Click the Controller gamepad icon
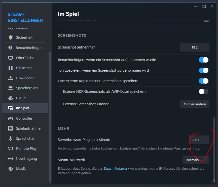 (11, 118)
